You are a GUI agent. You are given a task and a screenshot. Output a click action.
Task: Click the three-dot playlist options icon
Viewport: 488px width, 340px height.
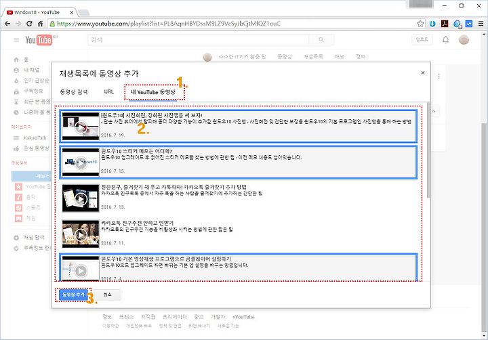coord(439,76)
